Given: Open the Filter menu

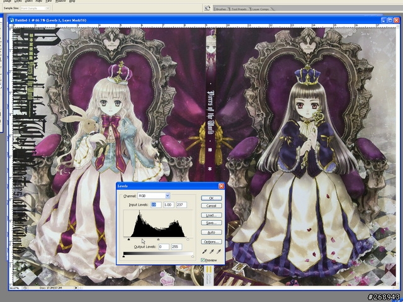Looking at the screenshot, I should tap(39, 1).
